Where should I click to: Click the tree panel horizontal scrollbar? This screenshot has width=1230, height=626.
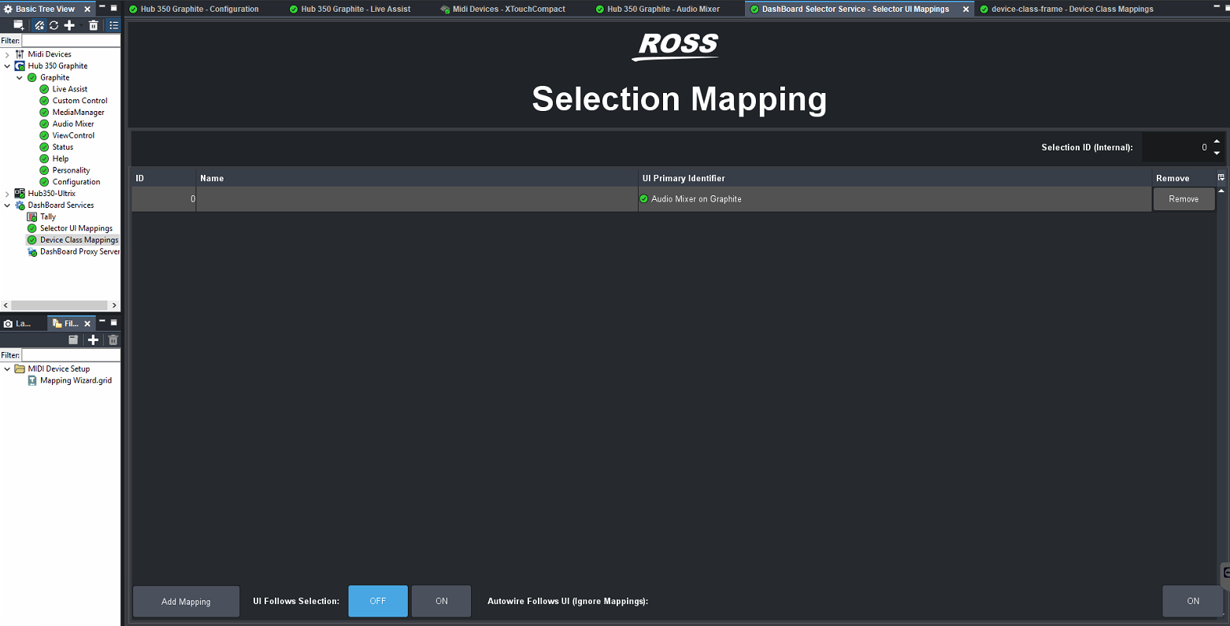click(x=59, y=306)
